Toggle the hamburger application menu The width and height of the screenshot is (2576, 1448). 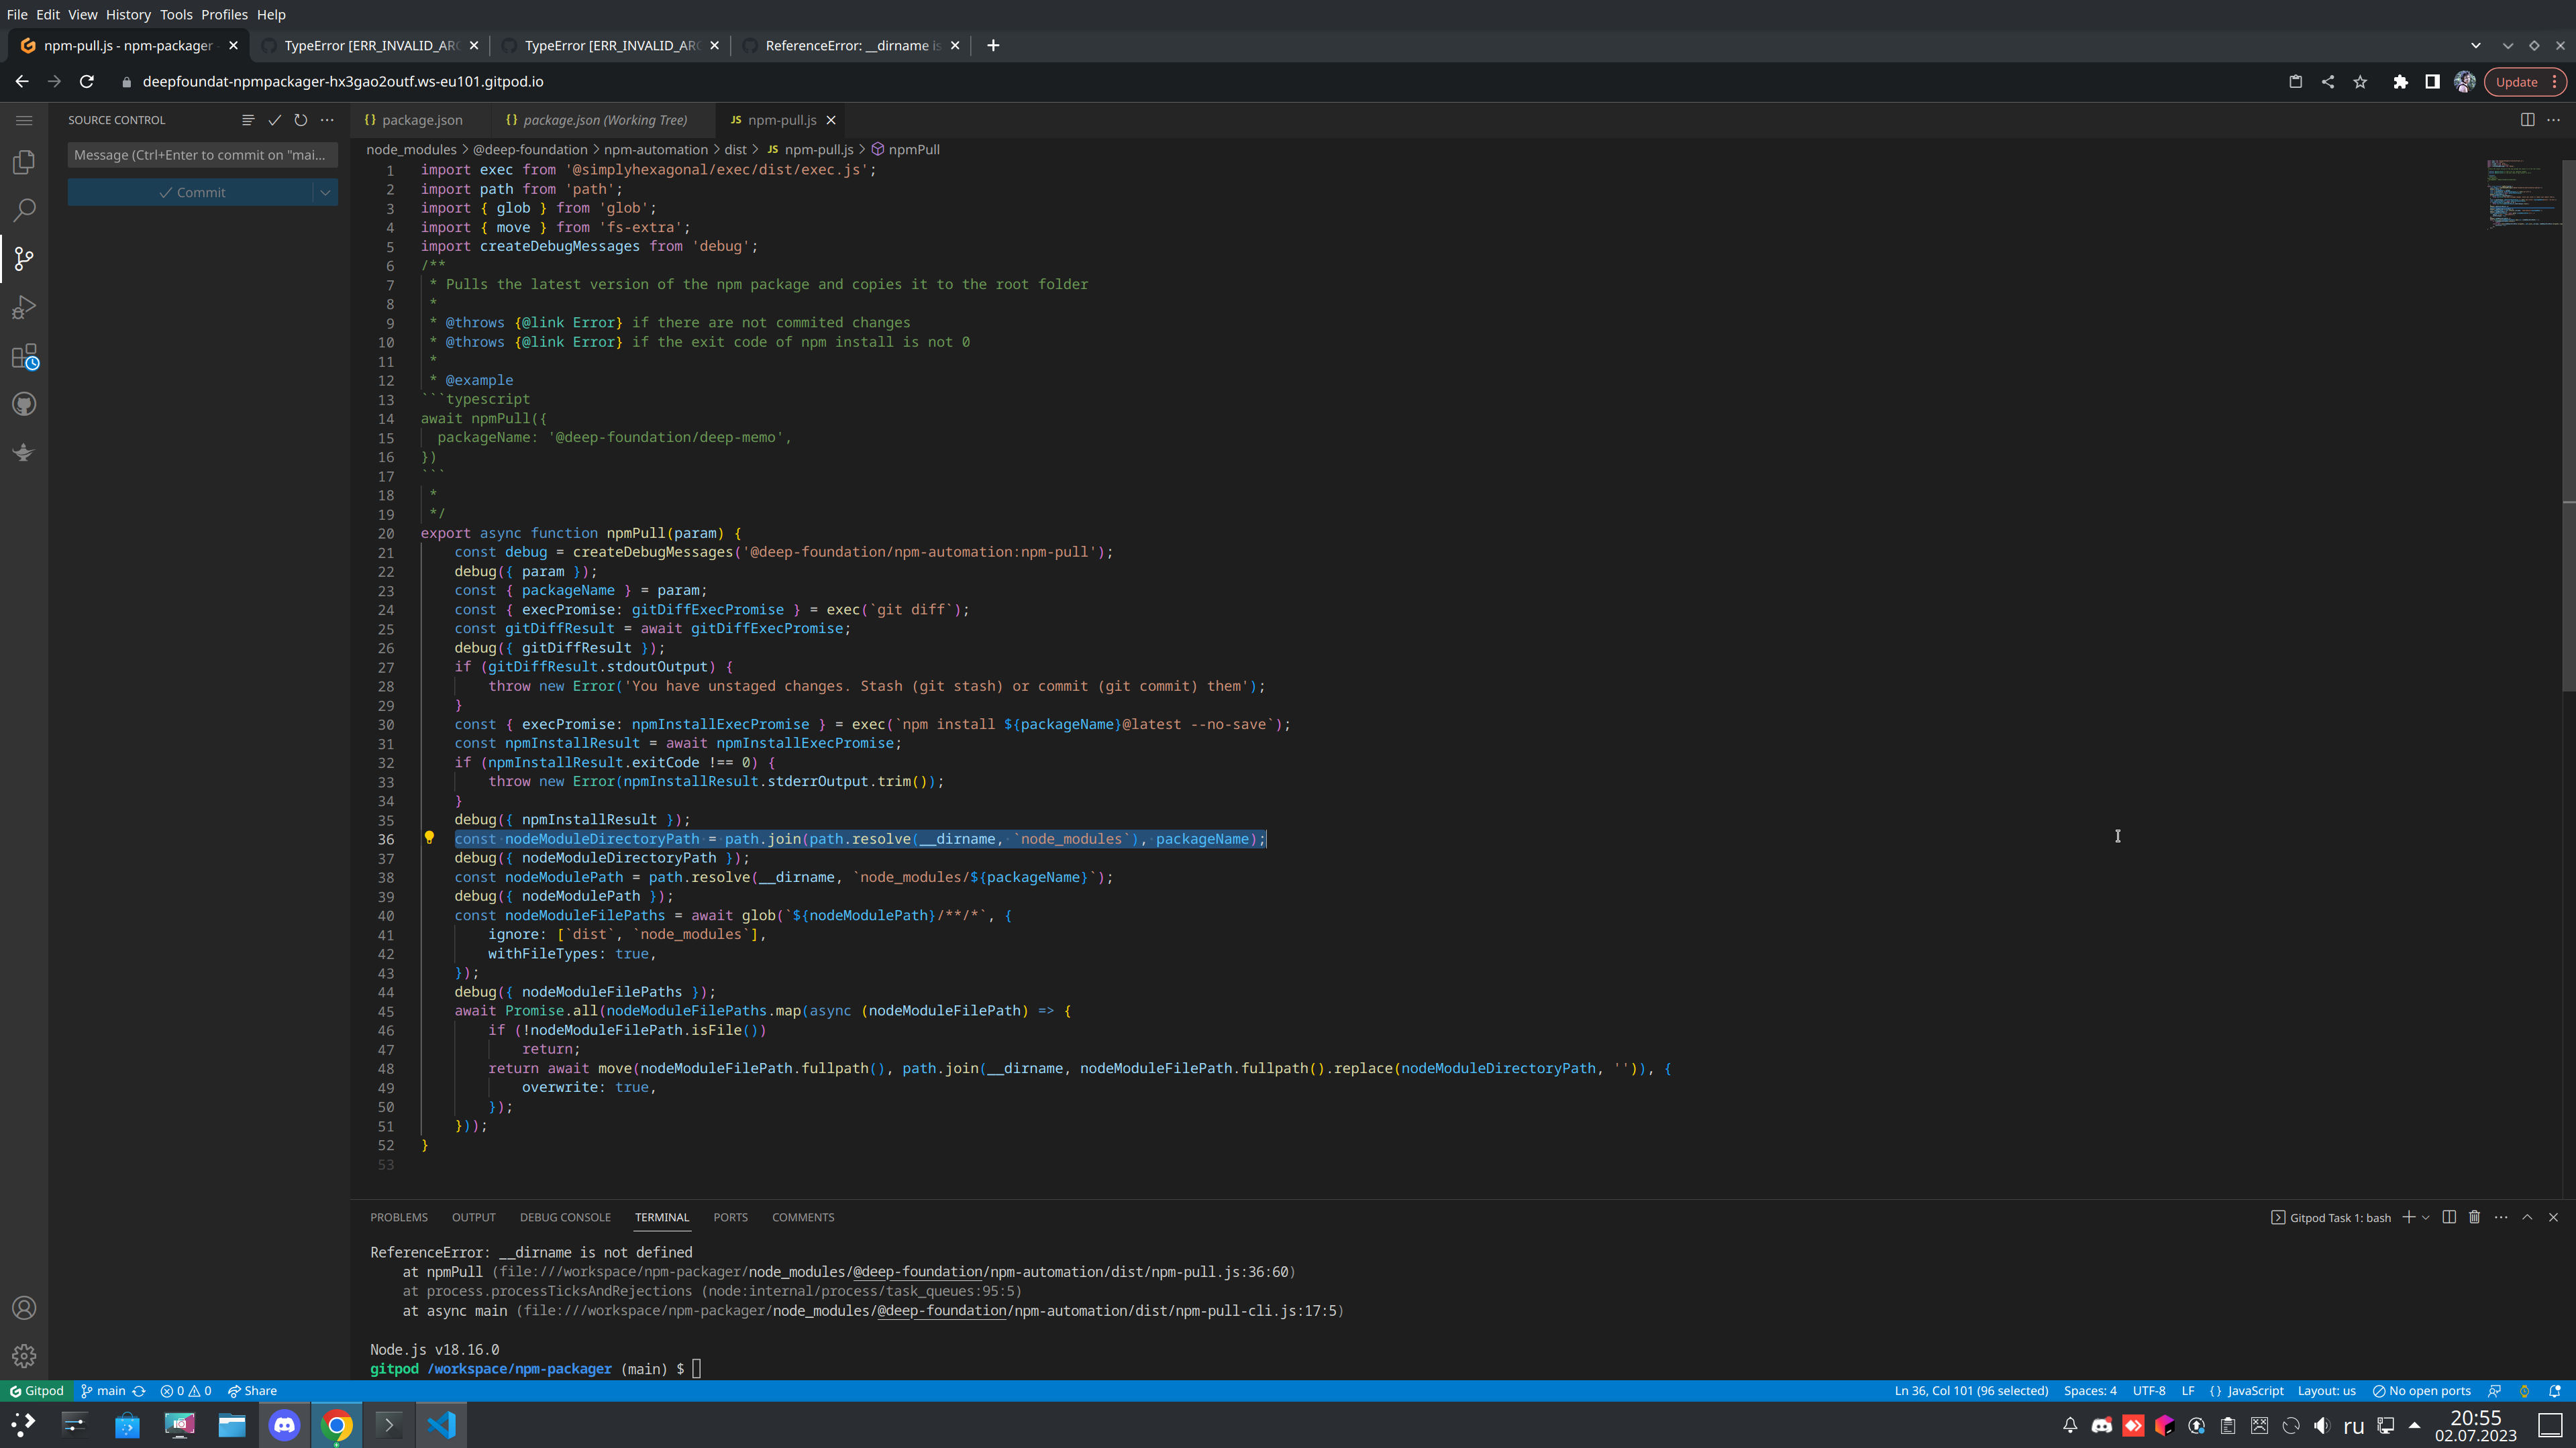(24, 120)
